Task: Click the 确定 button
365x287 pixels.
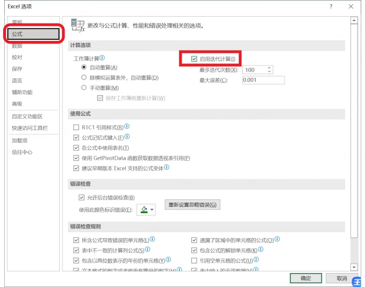Action: point(306,278)
